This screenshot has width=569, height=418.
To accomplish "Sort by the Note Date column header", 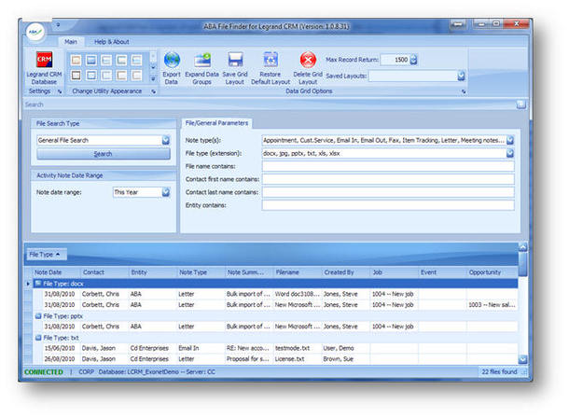I will (56, 272).
